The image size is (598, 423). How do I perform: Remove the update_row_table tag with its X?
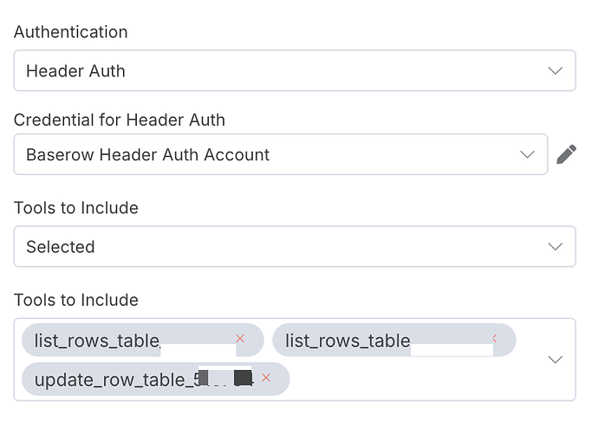(x=266, y=378)
